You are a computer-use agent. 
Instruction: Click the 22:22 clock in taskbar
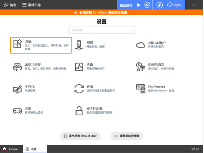click(x=195, y=149)
